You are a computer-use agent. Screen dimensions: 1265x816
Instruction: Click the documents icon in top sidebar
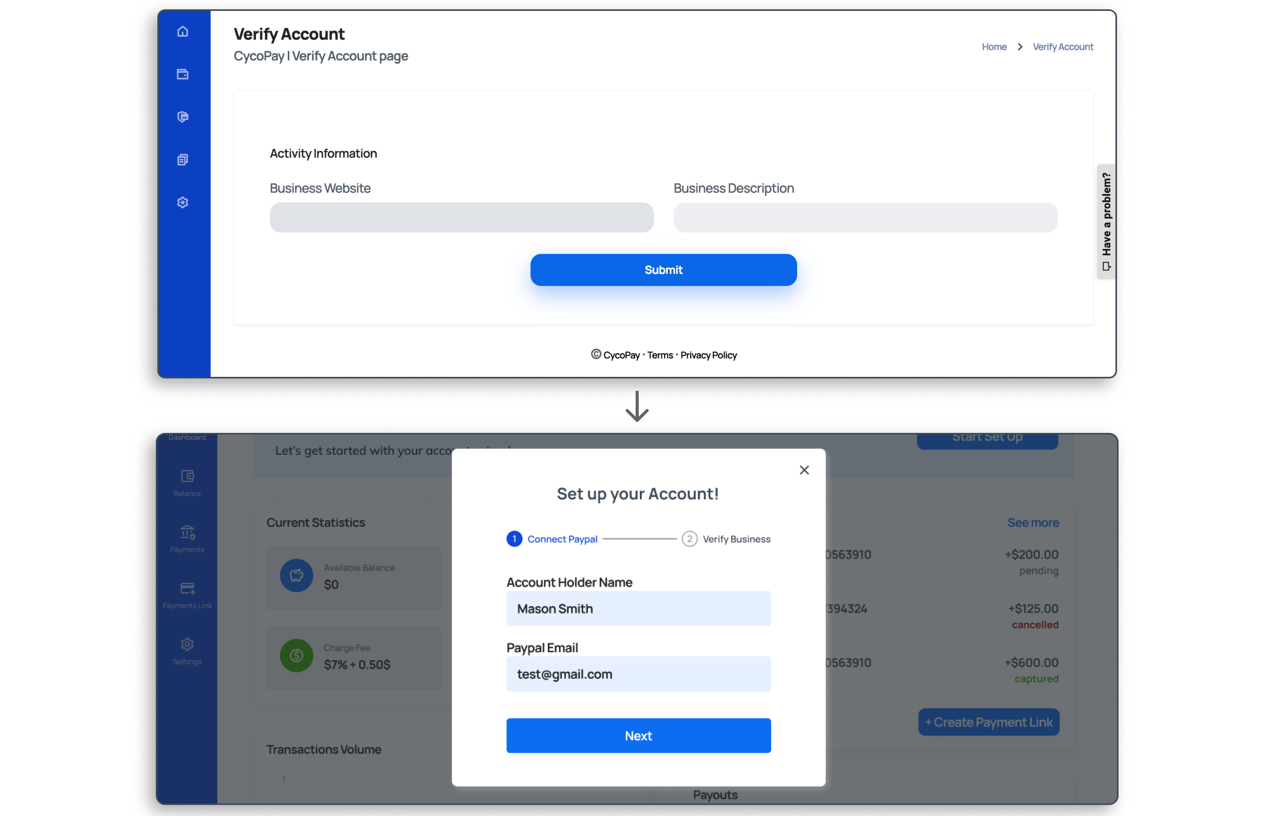[183, 159]
